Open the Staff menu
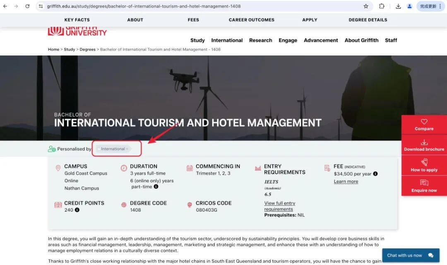This screenshot has width=447, height=265. pos(391,40)
